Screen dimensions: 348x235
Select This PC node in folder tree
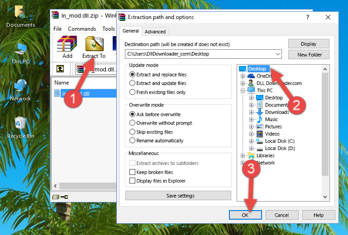(265, 90)
